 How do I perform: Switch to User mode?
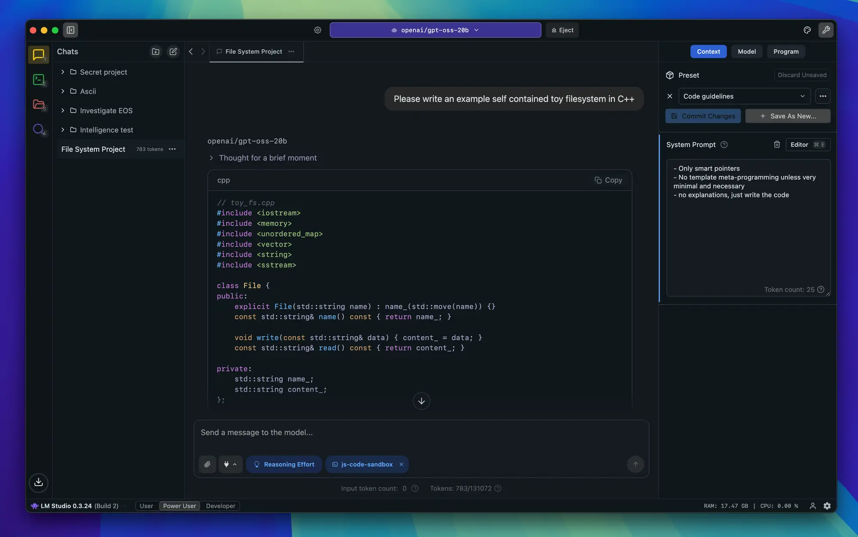146,506
